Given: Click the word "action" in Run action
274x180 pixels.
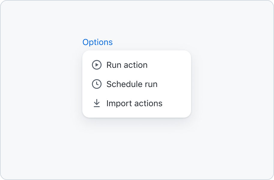Looking at the screenshot, I should coord(135,65).
